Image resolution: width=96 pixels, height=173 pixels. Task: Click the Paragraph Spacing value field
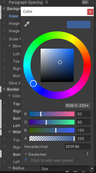[63, 2]
